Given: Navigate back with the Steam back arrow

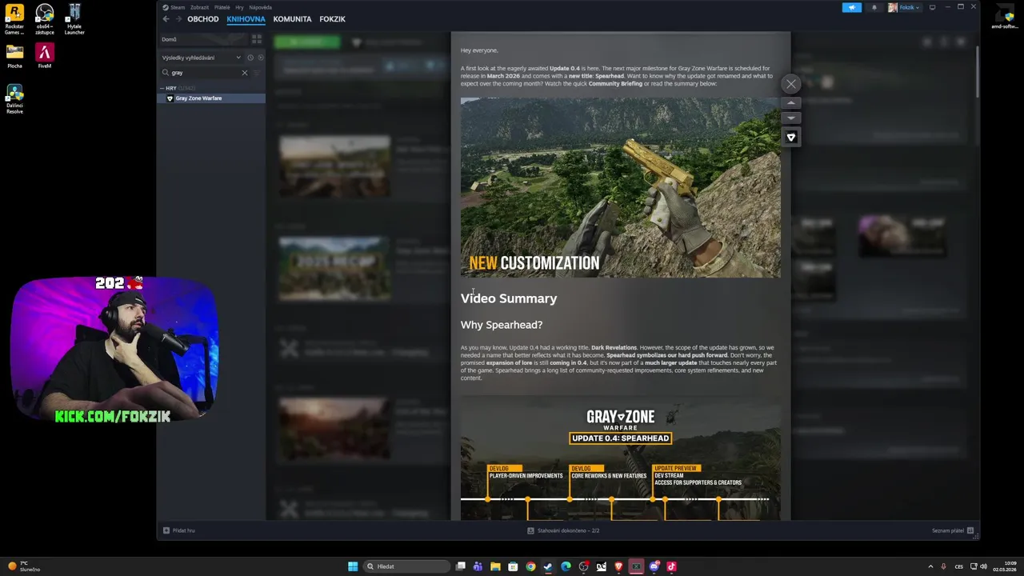Looking at the screenshot, I should pos(166,19).
